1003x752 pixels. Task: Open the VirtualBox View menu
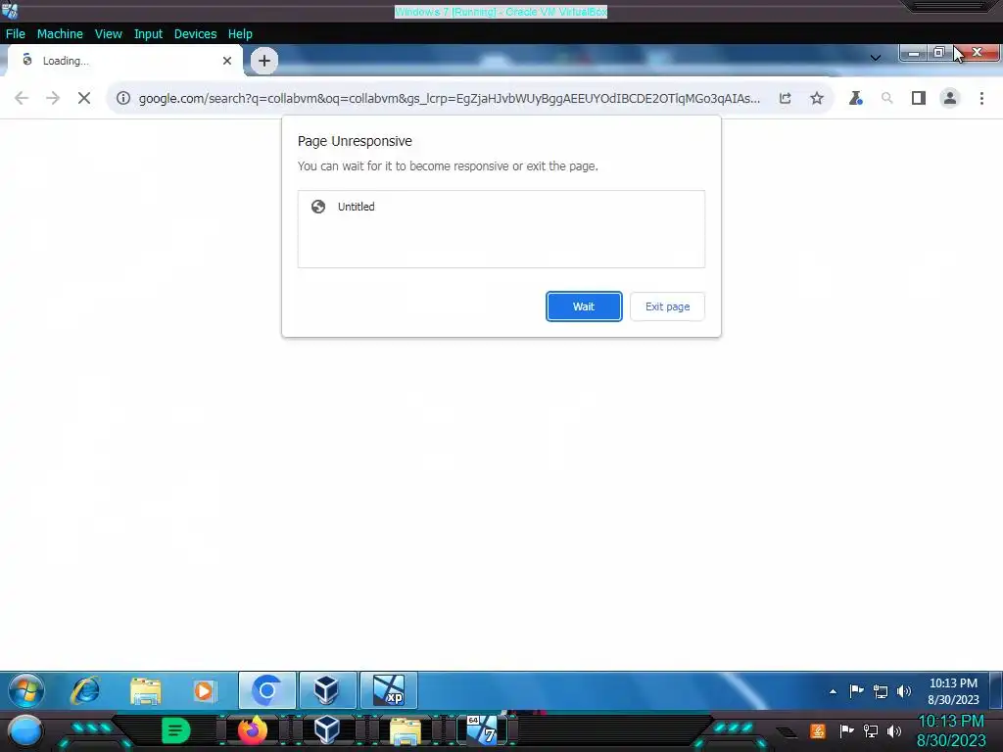(x=108, y=34)
